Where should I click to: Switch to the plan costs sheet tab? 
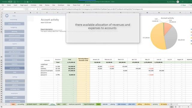coord(132,104)
